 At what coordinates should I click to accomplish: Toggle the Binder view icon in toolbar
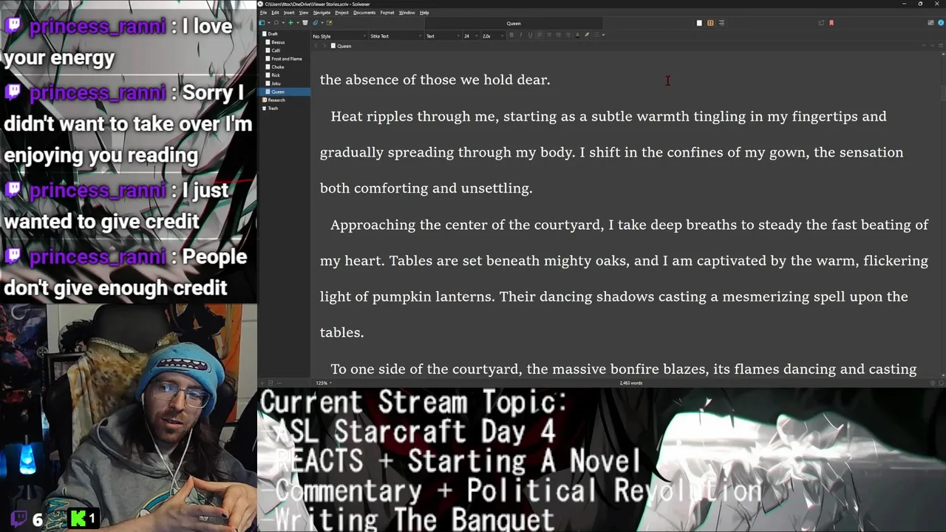pos(262,23)
